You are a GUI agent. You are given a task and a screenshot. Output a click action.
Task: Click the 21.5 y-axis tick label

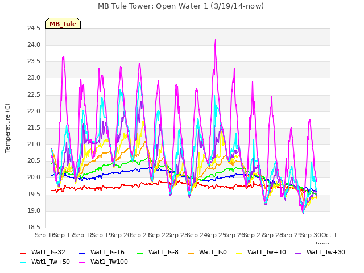(34, 128)
